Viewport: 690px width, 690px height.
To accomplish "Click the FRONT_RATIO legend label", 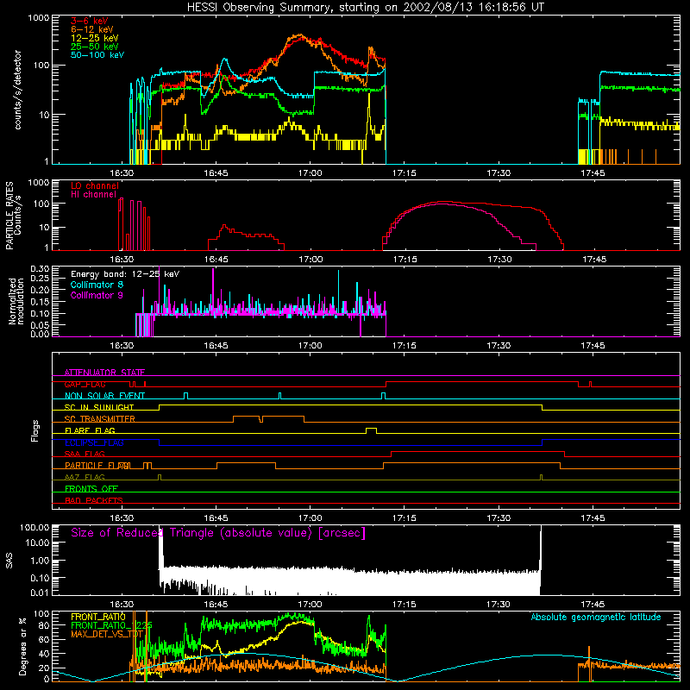I will coord(98,617).
